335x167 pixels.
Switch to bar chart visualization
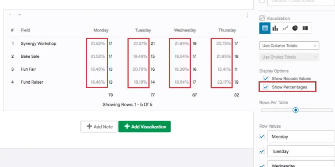[275, 28]
